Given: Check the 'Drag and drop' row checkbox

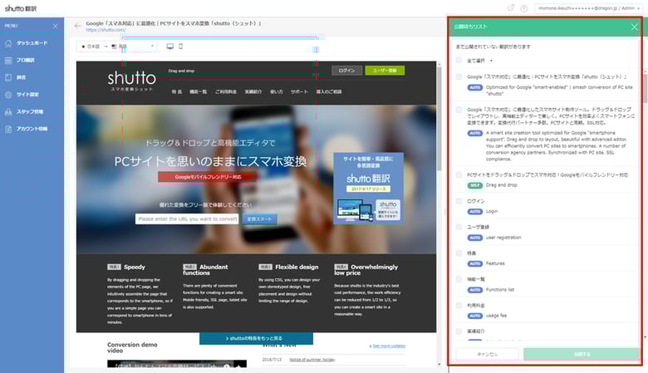Looking at the screenshot, I should [x=459, y=174].
